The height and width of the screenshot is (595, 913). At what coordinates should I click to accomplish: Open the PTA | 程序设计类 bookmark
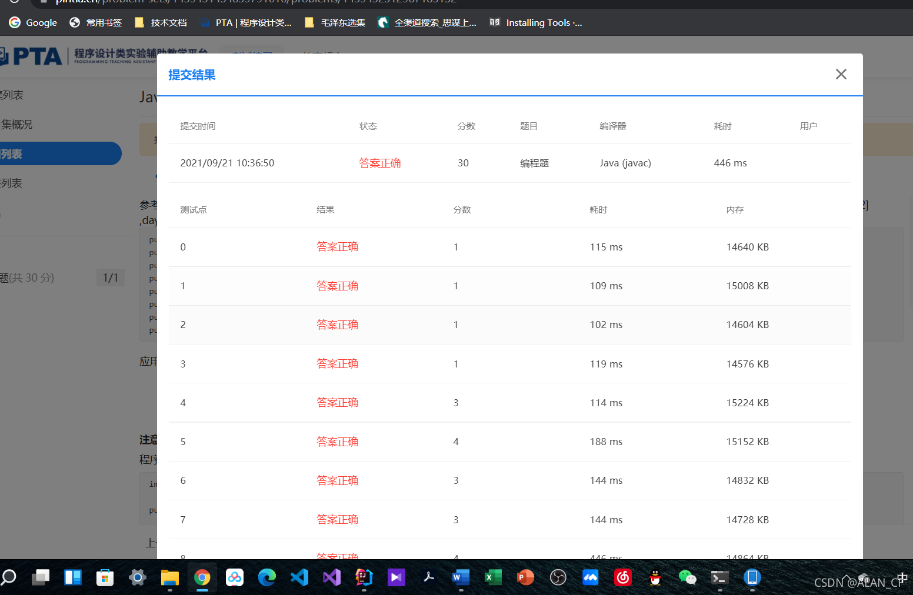coord(245,23)
